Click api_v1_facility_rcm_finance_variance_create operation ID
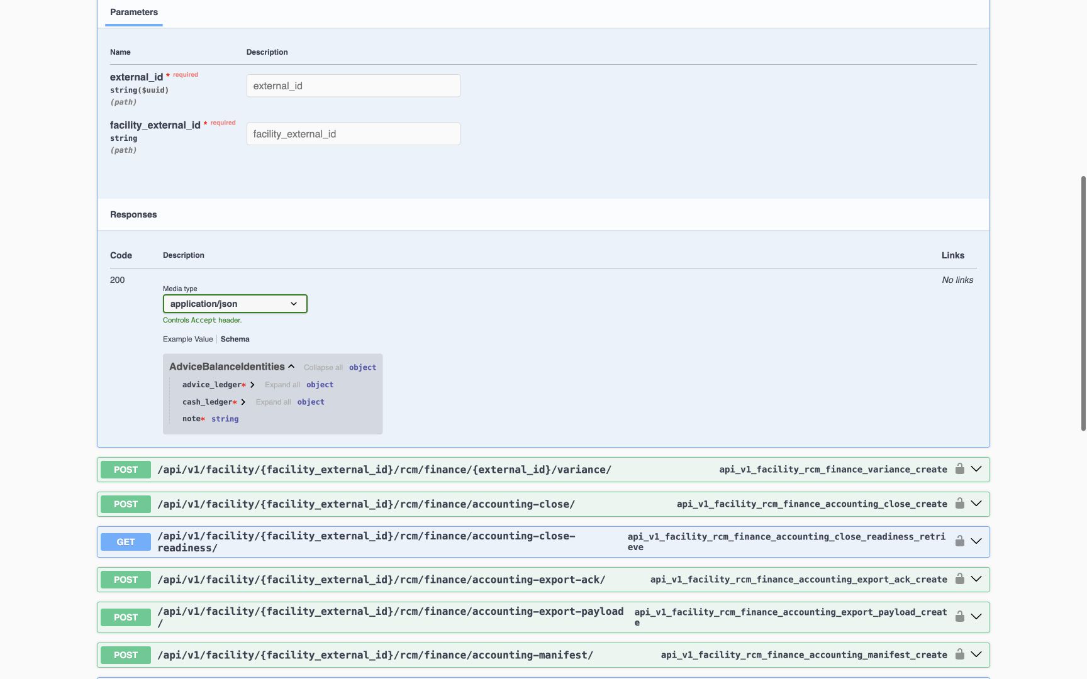The image size is (1087, 679). (833, 470)
